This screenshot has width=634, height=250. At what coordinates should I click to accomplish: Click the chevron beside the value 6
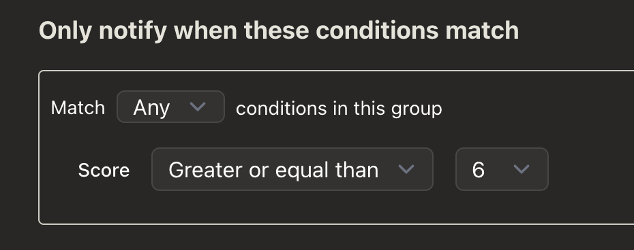point(522,169)
